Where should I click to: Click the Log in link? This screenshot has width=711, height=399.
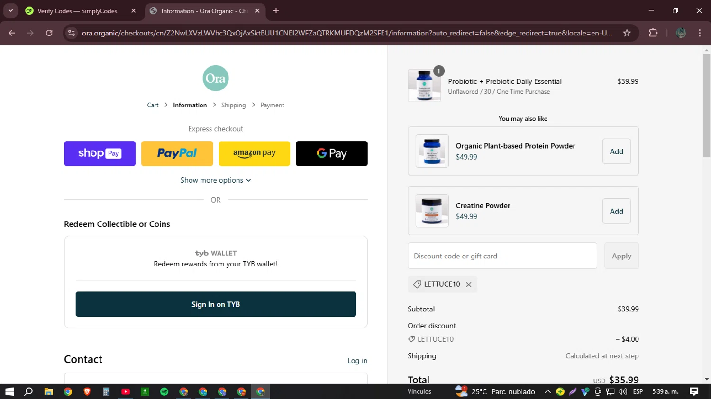pos(357,361)
